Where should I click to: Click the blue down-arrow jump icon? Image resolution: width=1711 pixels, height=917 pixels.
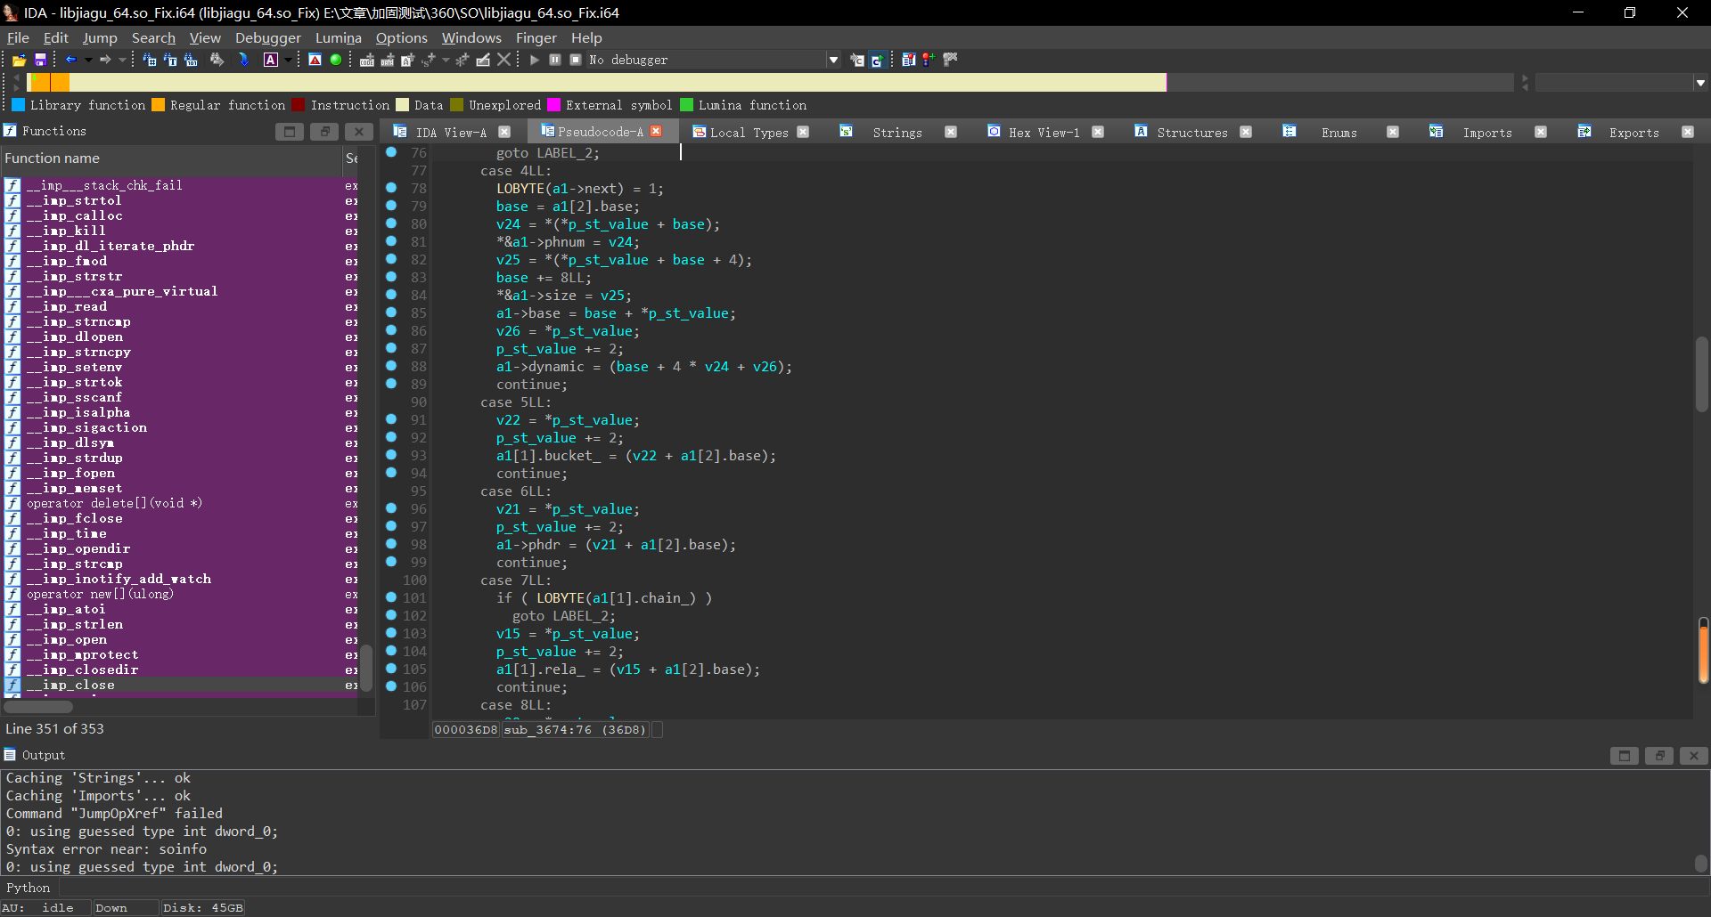point(243,60)
